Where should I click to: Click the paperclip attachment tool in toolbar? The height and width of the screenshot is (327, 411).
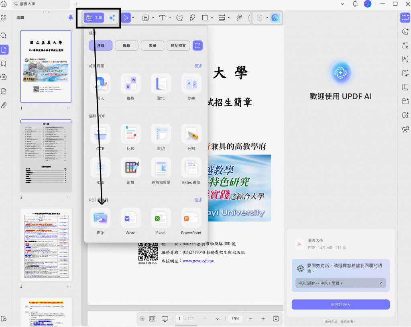(239, 18)
